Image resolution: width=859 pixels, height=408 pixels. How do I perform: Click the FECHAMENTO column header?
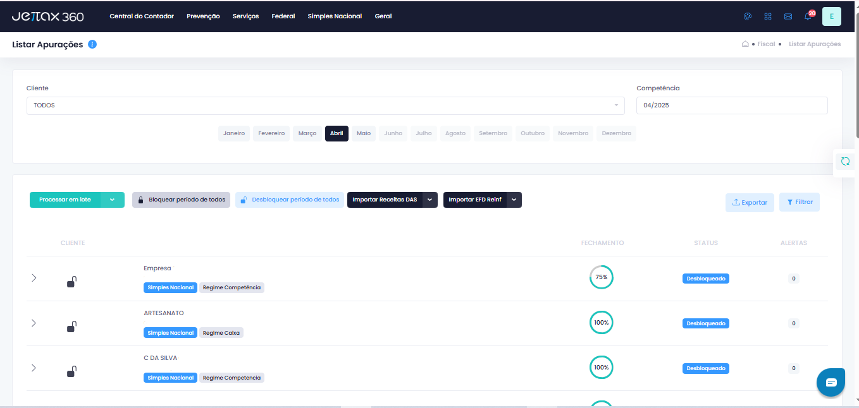pos(602,243)
